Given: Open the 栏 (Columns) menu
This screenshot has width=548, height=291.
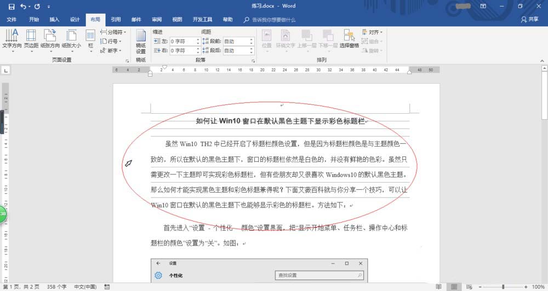Looking at the screenshot, I should coord(90,40).
